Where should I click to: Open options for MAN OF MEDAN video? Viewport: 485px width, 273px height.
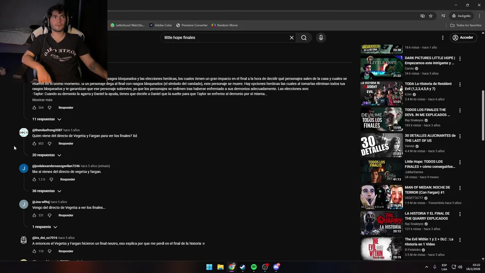point(460,188)
